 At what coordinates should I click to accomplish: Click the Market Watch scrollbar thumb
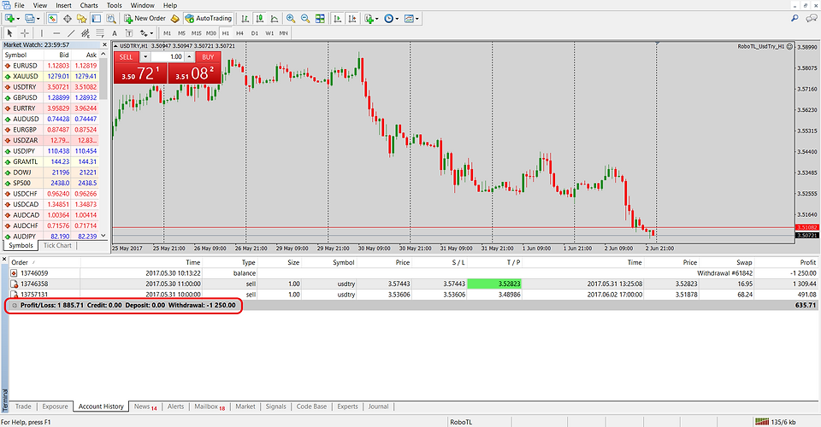pyautogui.click(x=103, y=79)
